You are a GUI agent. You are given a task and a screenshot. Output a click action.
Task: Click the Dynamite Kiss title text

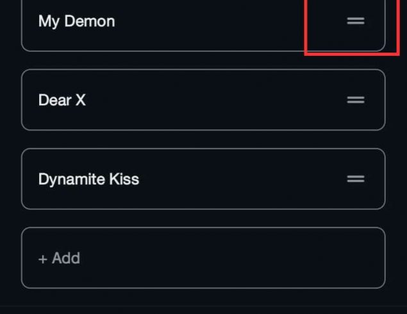(88, 179)
